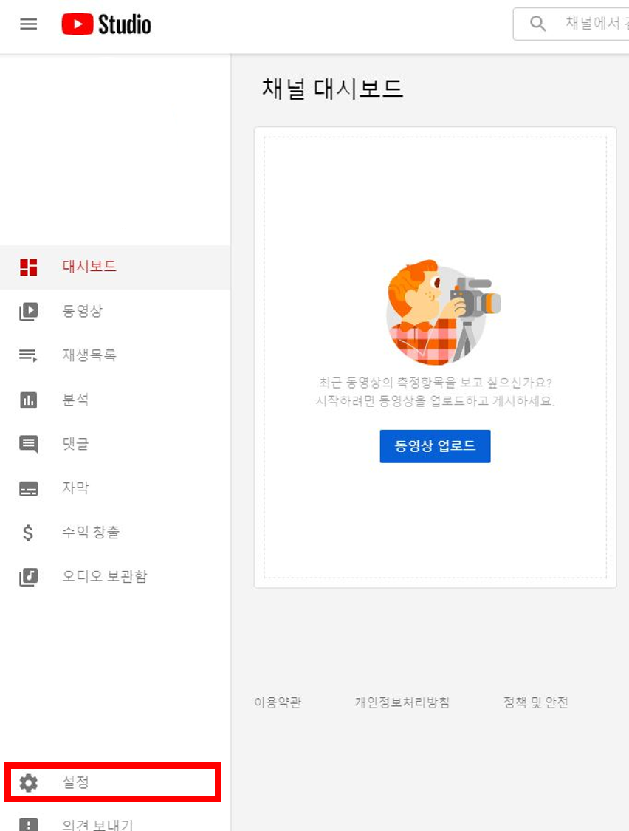Open the 정책 및 안전 link
The height and width of the screenshot is (831, 629).
(535, 702)
